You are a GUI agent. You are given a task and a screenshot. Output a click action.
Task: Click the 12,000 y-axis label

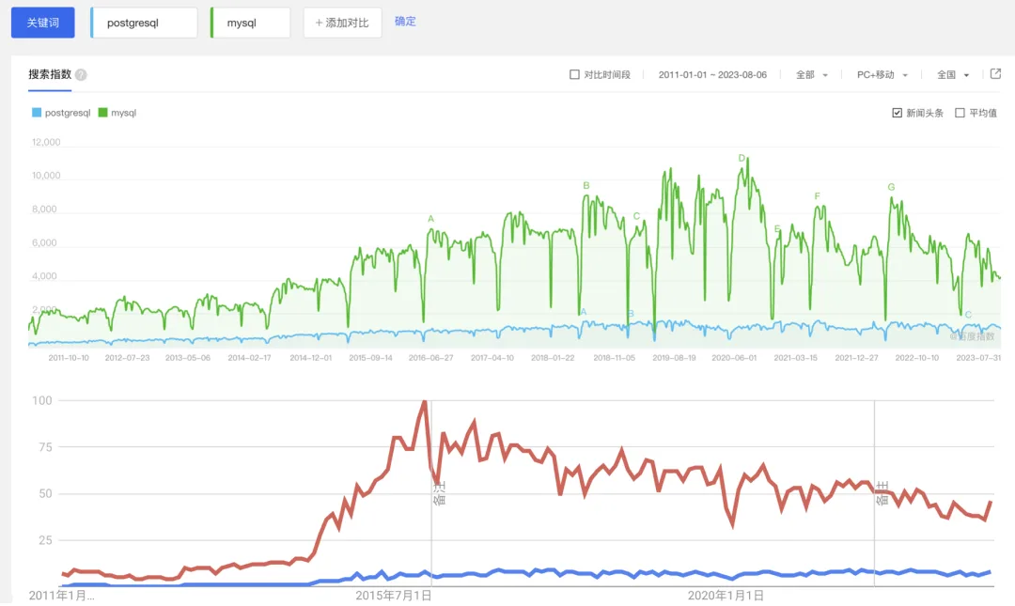coord(46,143)
